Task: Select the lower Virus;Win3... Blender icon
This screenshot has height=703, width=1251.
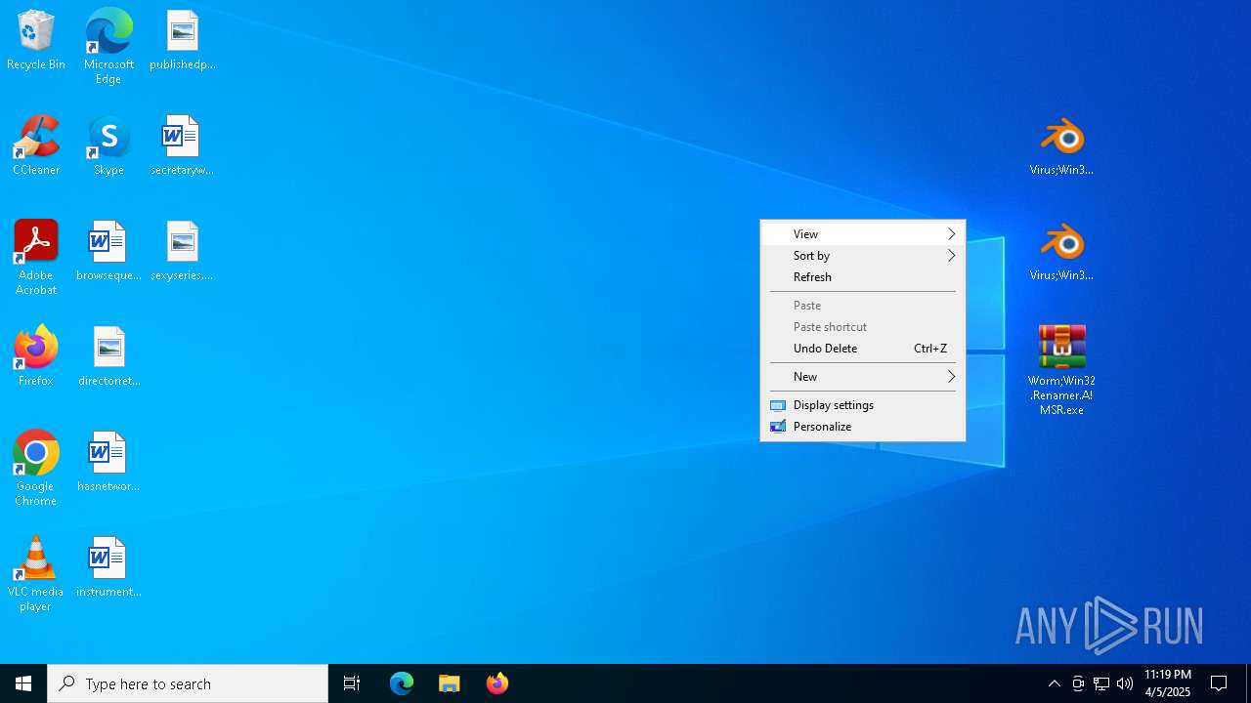Action: pos(1061,252)
